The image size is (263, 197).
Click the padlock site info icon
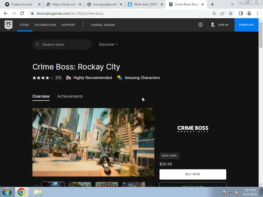click(32, 13)
